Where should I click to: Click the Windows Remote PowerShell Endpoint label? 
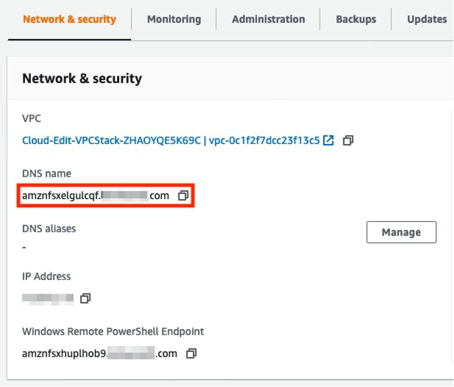pyautogui.click(x=112, y=331)
